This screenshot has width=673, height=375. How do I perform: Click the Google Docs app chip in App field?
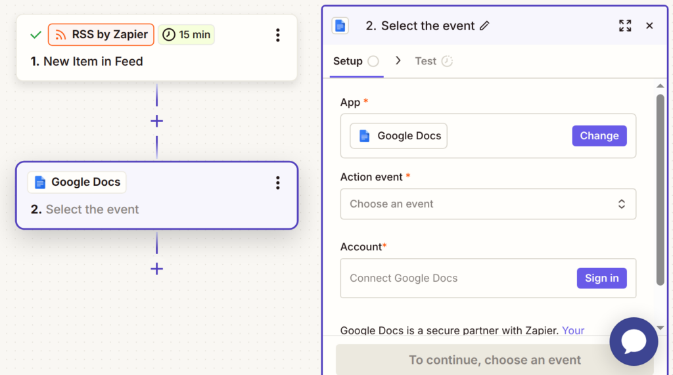[398, 136]
